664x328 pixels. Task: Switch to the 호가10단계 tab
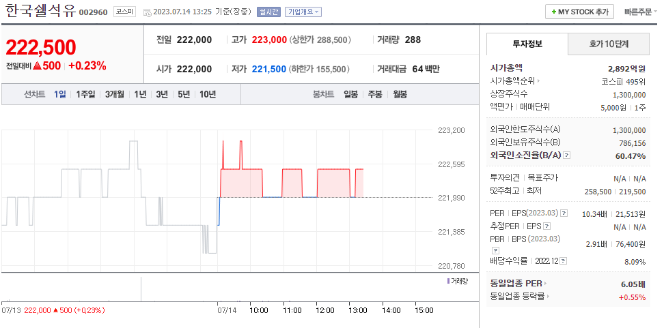[609, 44]
